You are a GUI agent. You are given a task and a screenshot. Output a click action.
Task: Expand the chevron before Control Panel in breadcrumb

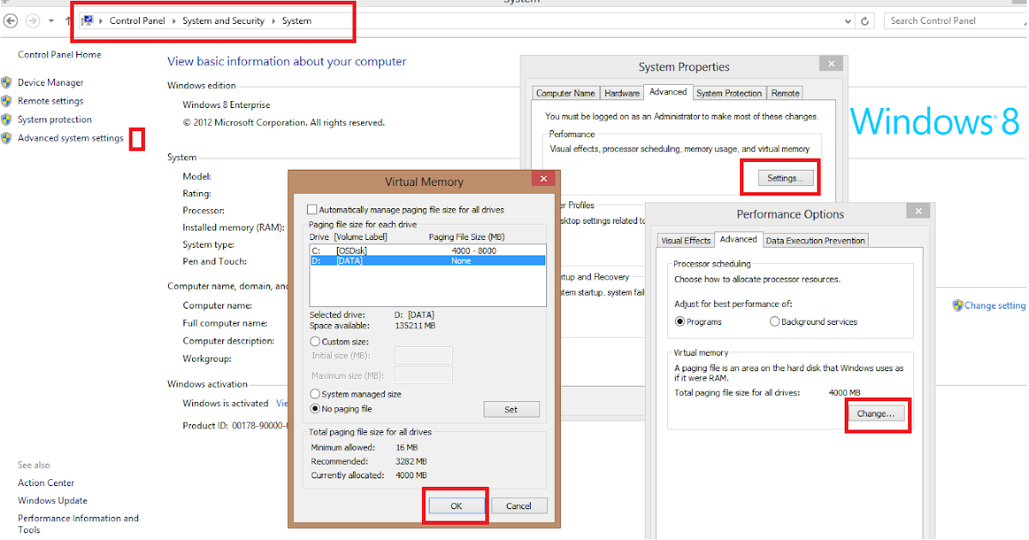click(x=102, y=21)
